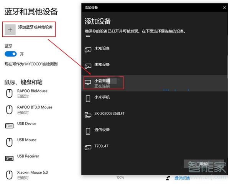
Task: Click the plus icon to add Bluetooth device
Action: (x=10, y=29)
